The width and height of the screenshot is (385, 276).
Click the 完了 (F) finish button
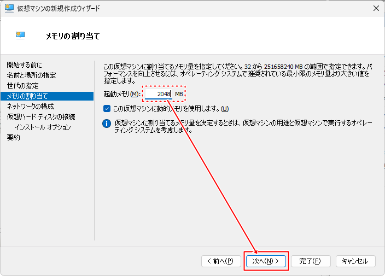pyautogui.click(x=310, y=261)
